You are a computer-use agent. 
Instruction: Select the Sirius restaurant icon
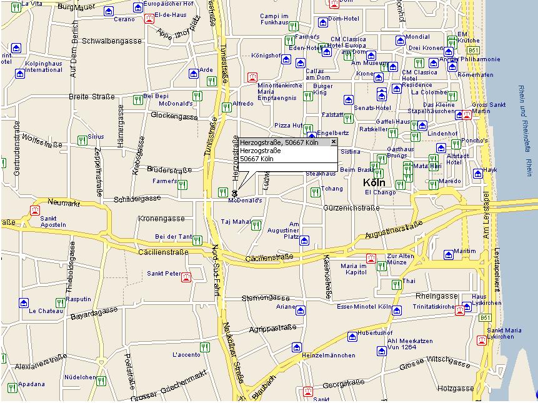pyautogui.click(x=82, y=140)
